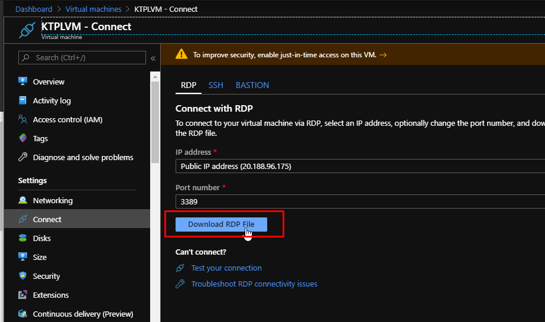Viewport: 545px width, 322px height.
Task: Switch to the RDP tab
Action: click(189, 85)
